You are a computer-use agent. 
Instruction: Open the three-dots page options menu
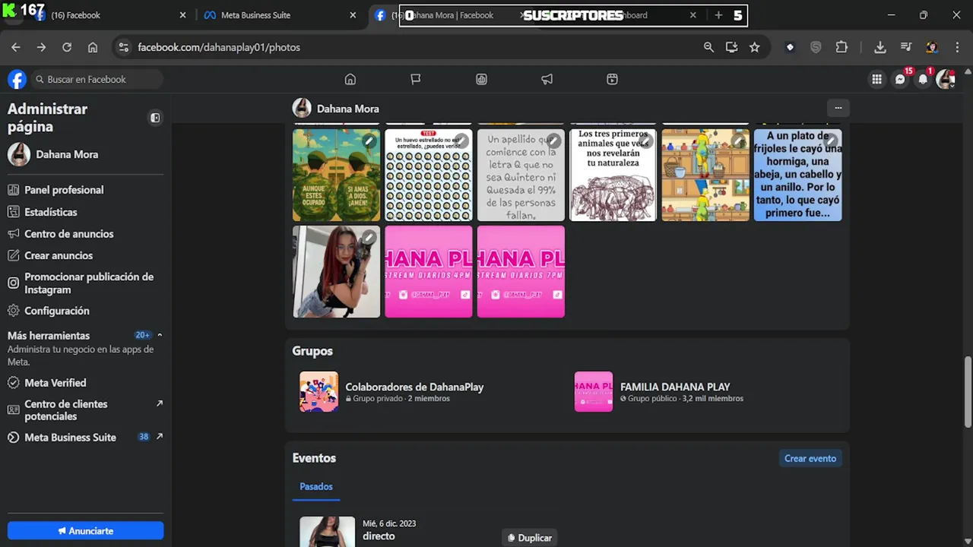tap(838, 108)
